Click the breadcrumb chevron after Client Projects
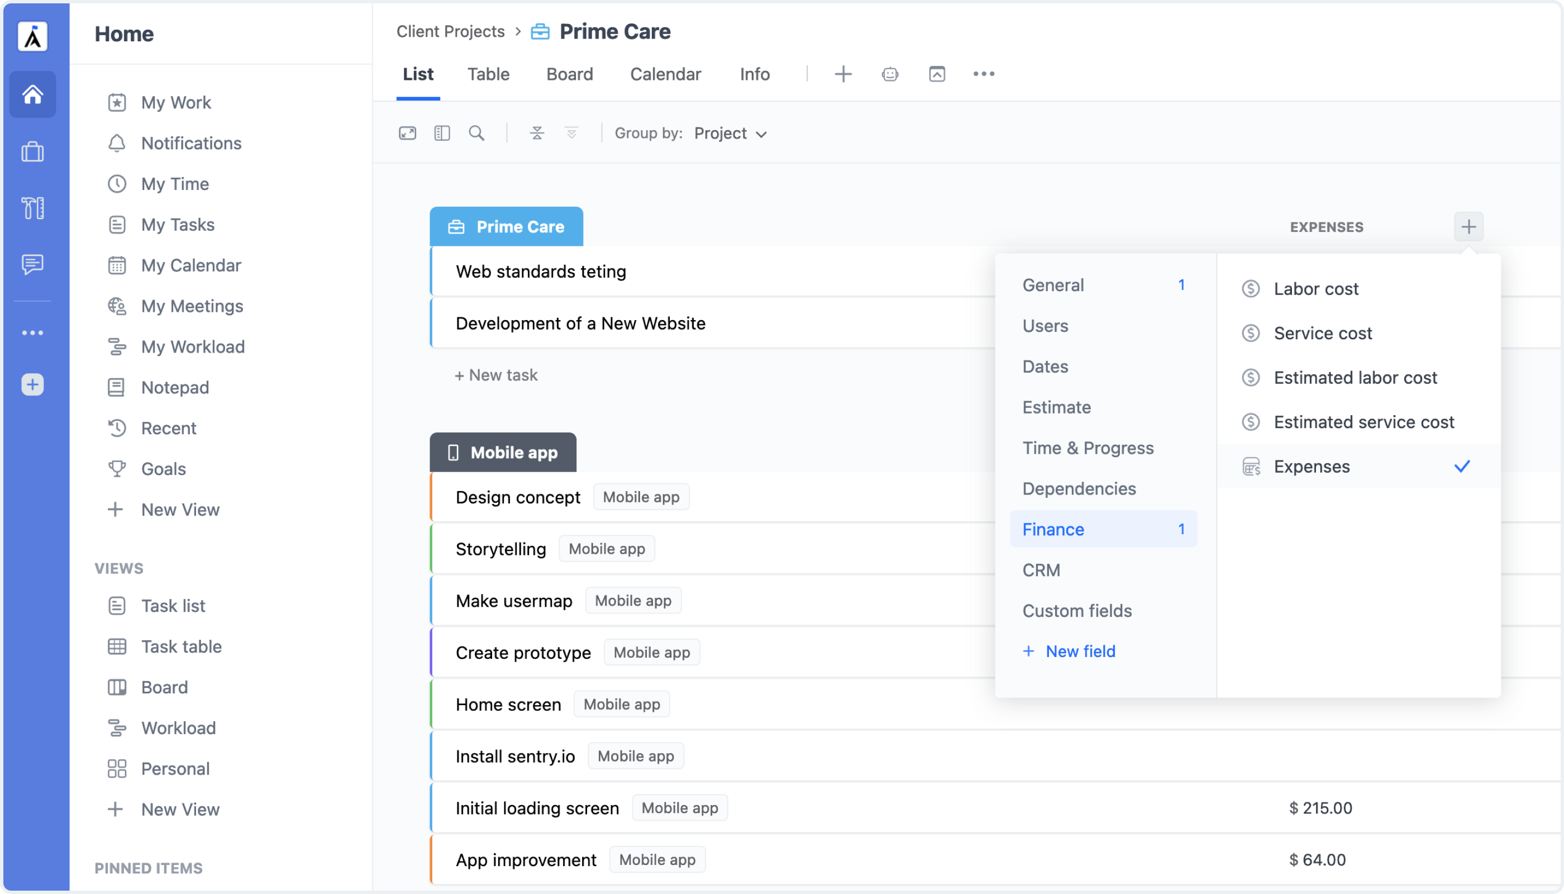1564x894 pixels. pyautogui.click(x=517, y=31)
